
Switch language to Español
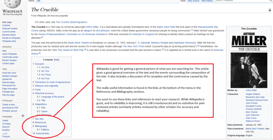pyautogui.click(x=6, y=130)
